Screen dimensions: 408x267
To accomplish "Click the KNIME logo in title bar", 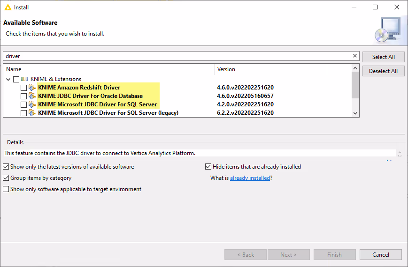I will (x=8, y=7).
